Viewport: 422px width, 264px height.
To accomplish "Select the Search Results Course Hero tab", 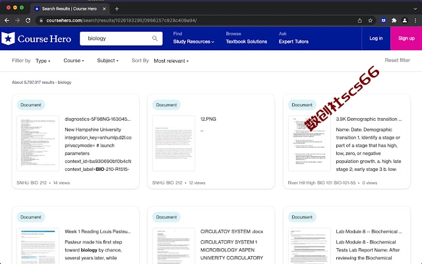I will [69, 9].
